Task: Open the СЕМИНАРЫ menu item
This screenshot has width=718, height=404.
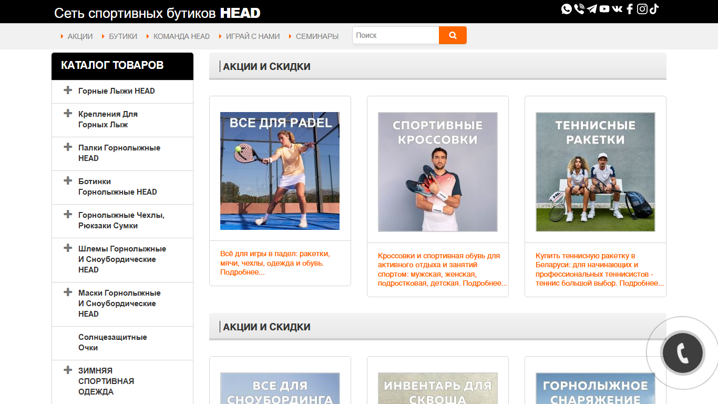Action: [317, 36]
